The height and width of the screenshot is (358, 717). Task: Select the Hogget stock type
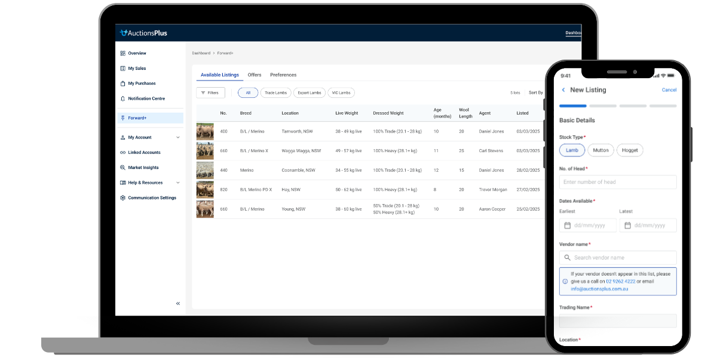point(630,150)
